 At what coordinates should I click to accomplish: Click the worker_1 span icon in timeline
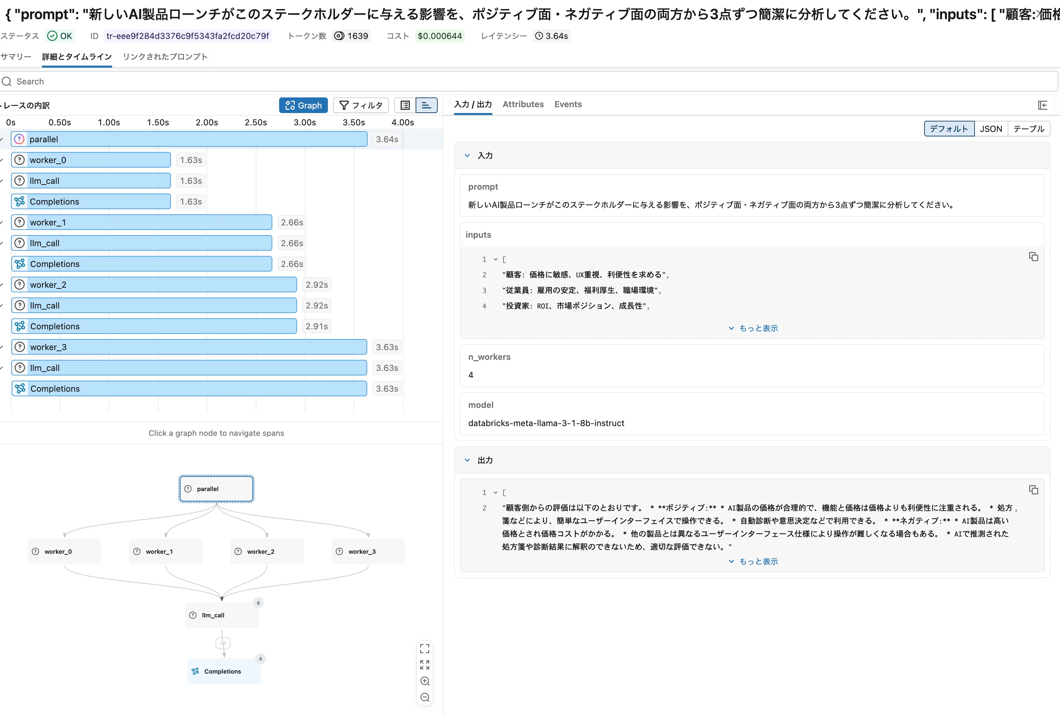tap(19, 222)
